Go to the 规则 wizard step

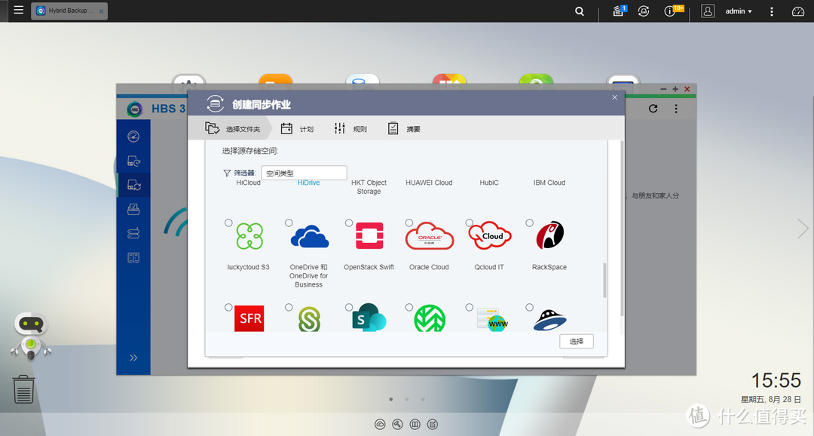[x=350, y=129]
